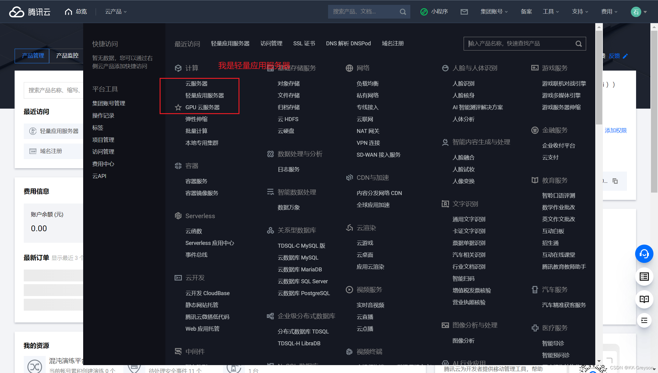
Task: Click the Serverless category icon
Action: point(178,216)
